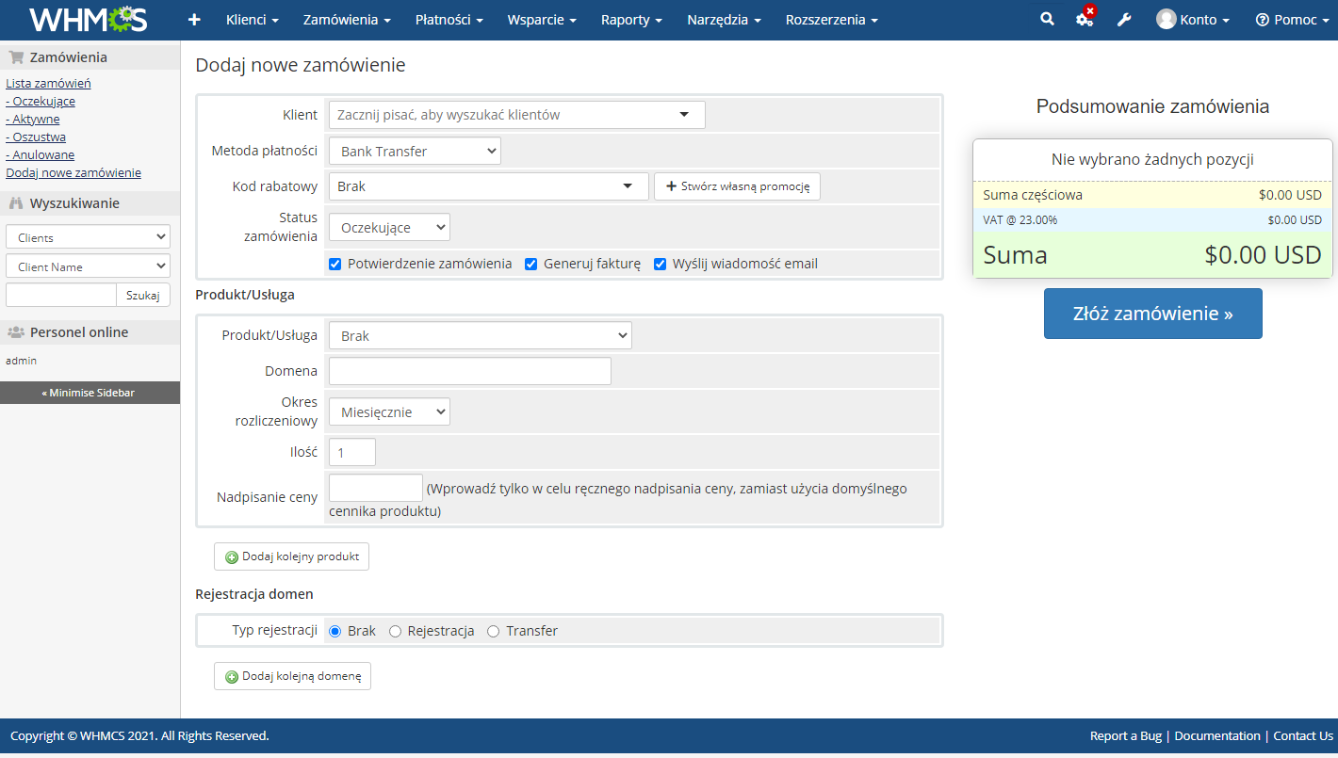This screenshot has height=758, width=1338.
Task: Click the green plus icon on Dodaj kolejną domenę
Action: point(232,677)
